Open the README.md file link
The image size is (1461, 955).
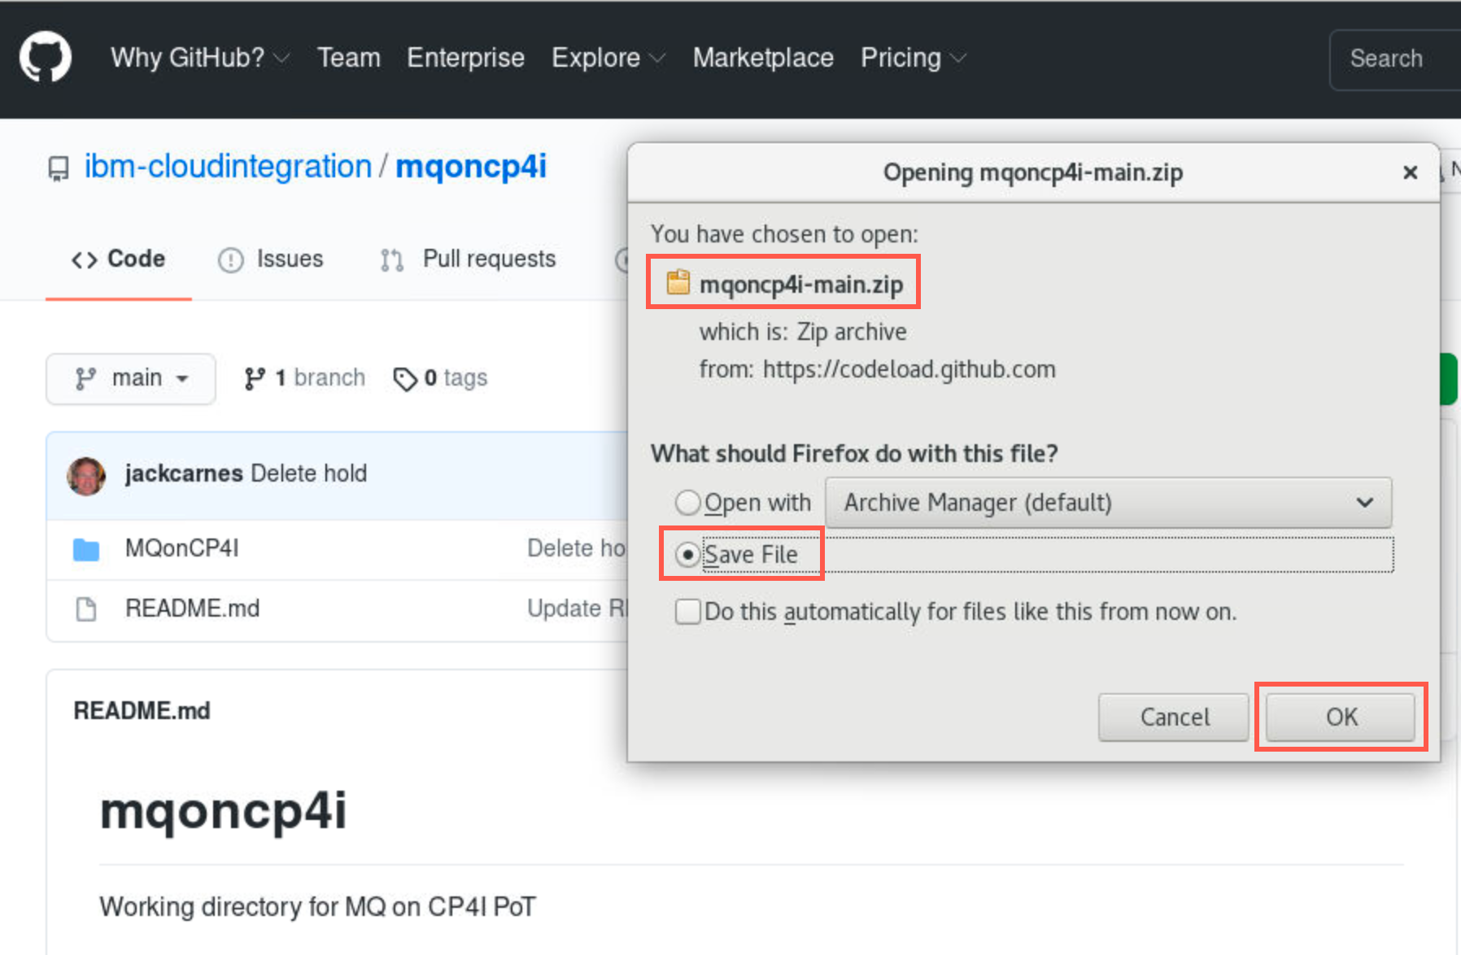pos(193,608)
